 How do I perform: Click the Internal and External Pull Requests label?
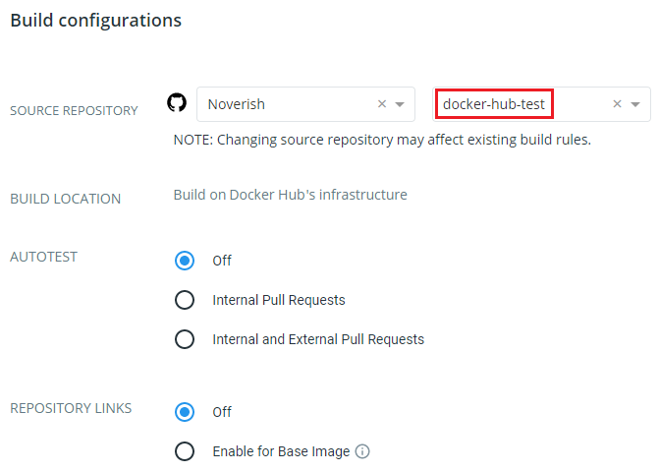318,339
